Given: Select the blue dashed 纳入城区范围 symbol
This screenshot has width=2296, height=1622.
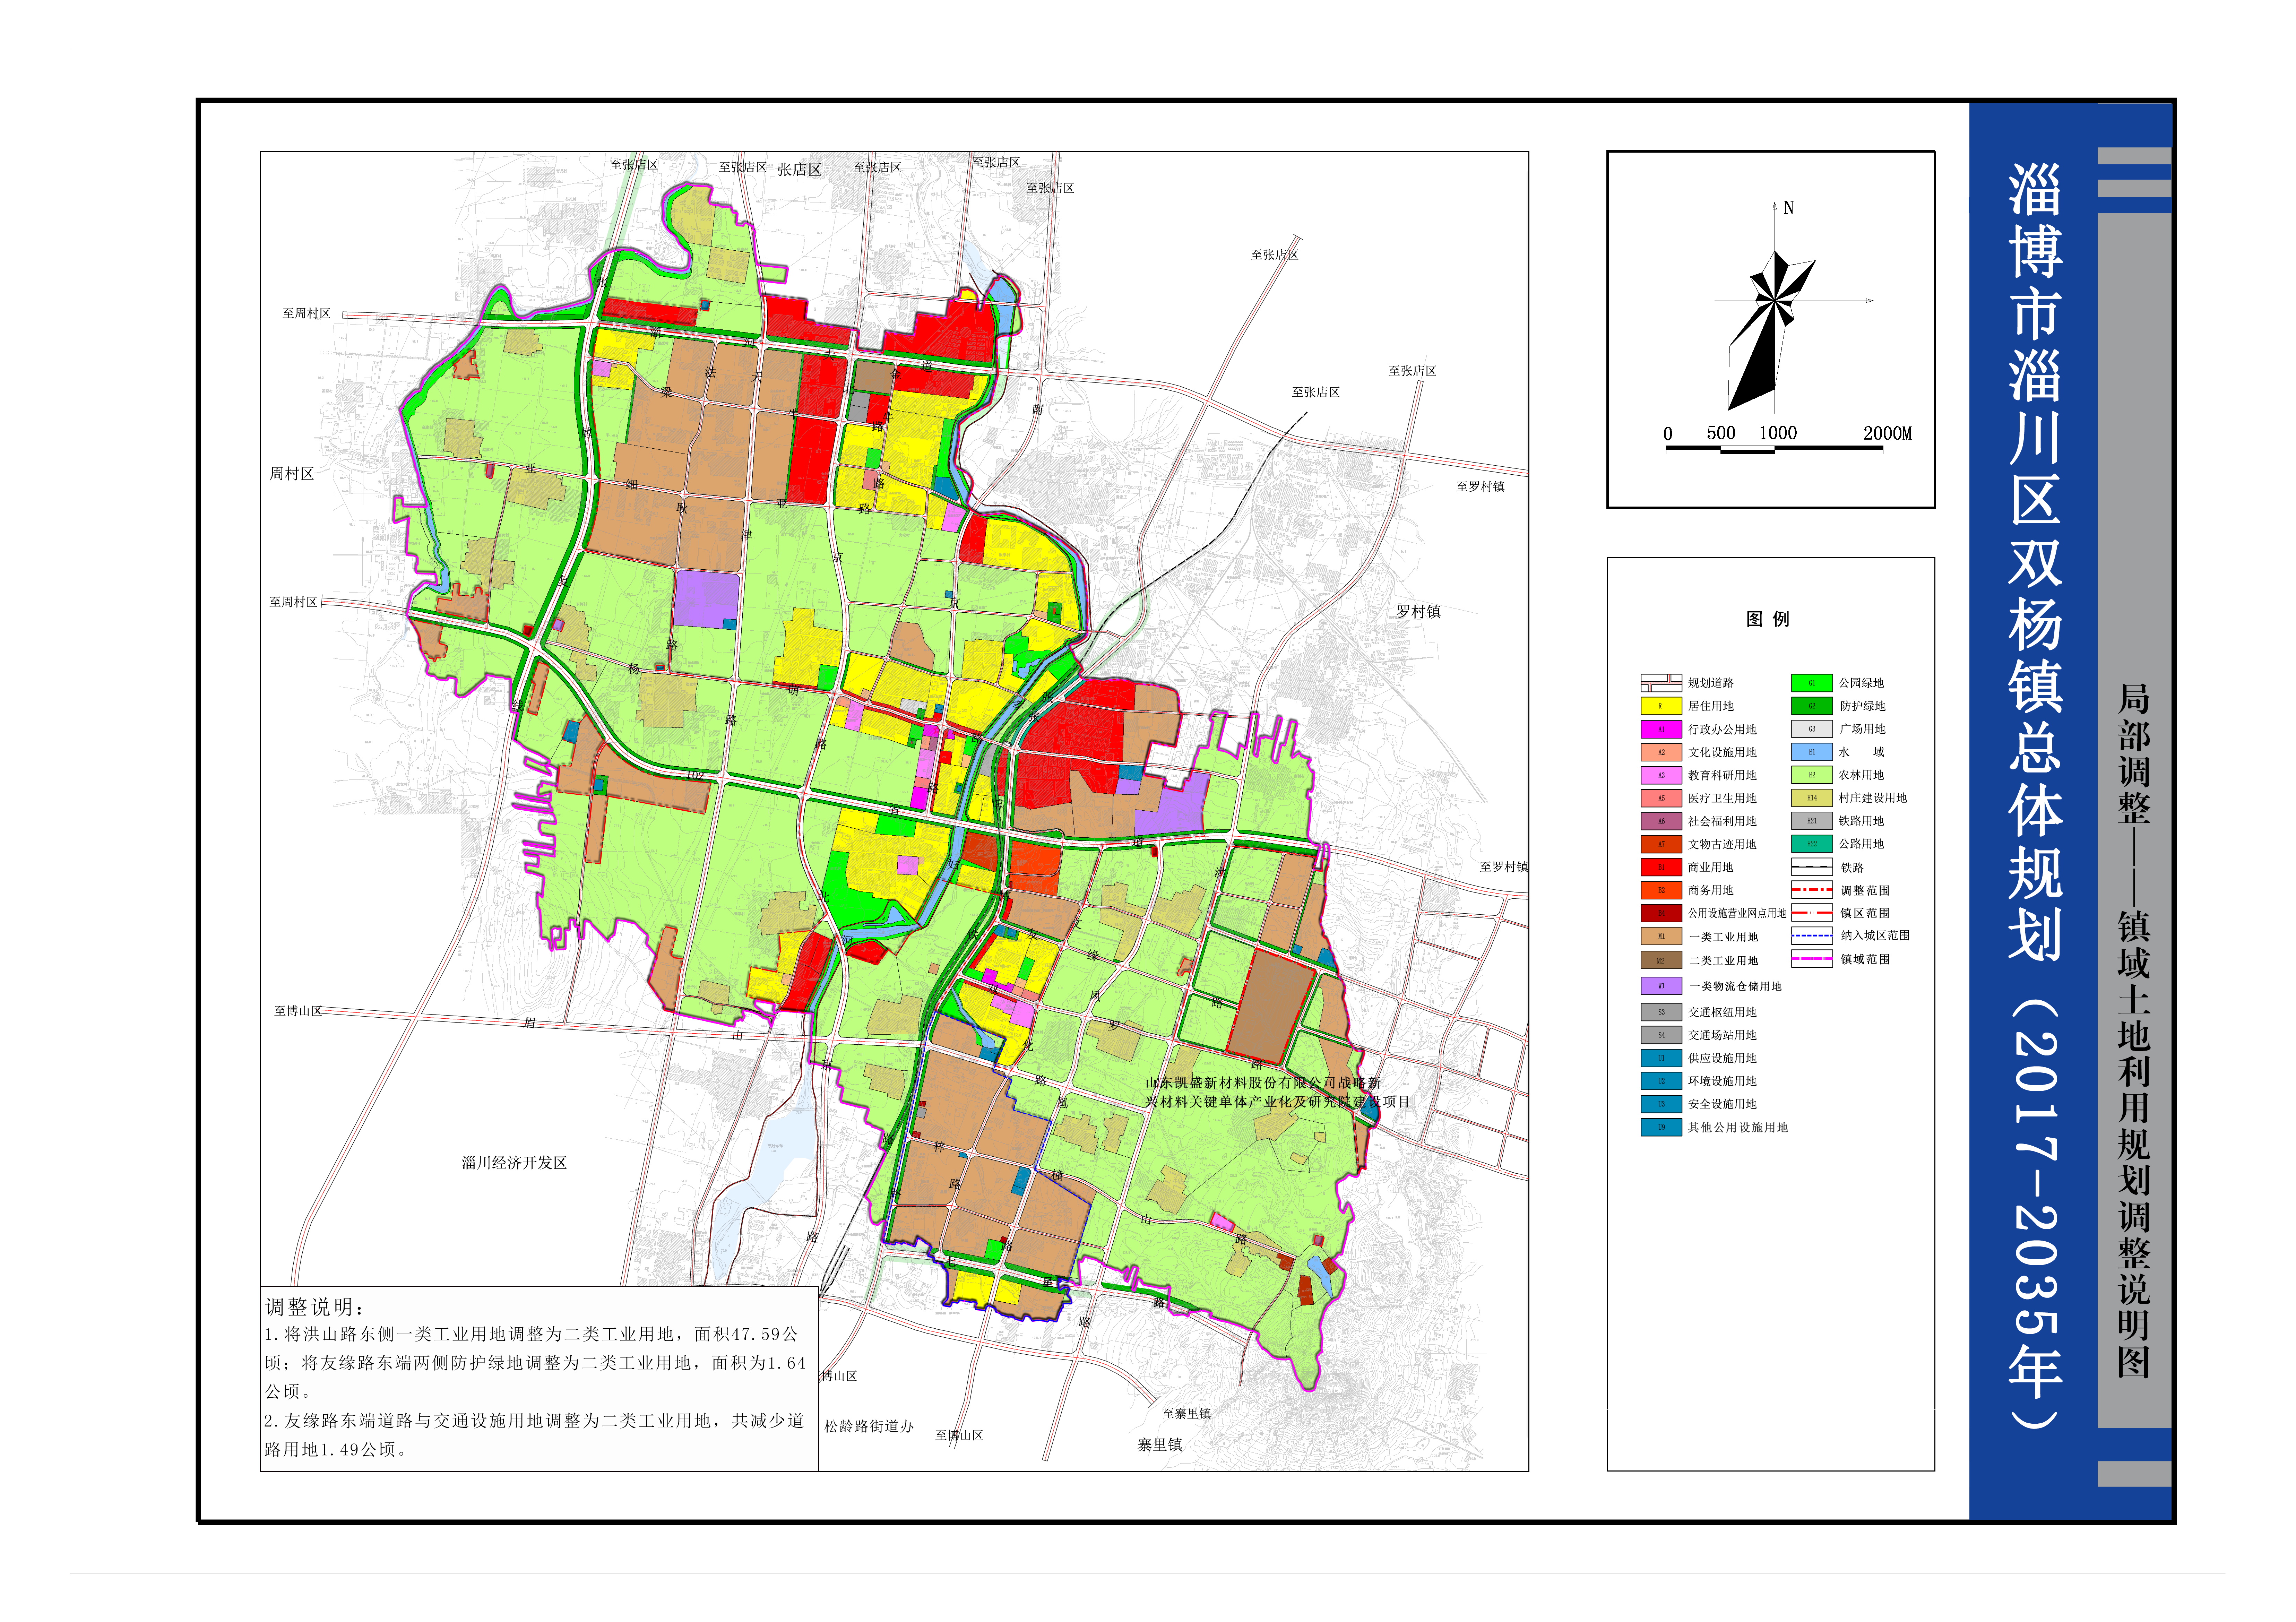Looking at the screenshot, I should point(1812,936).
